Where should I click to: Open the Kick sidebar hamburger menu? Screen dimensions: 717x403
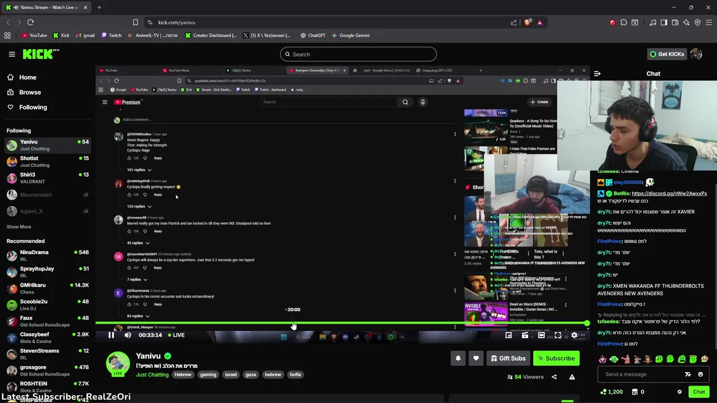click(12, 54)
